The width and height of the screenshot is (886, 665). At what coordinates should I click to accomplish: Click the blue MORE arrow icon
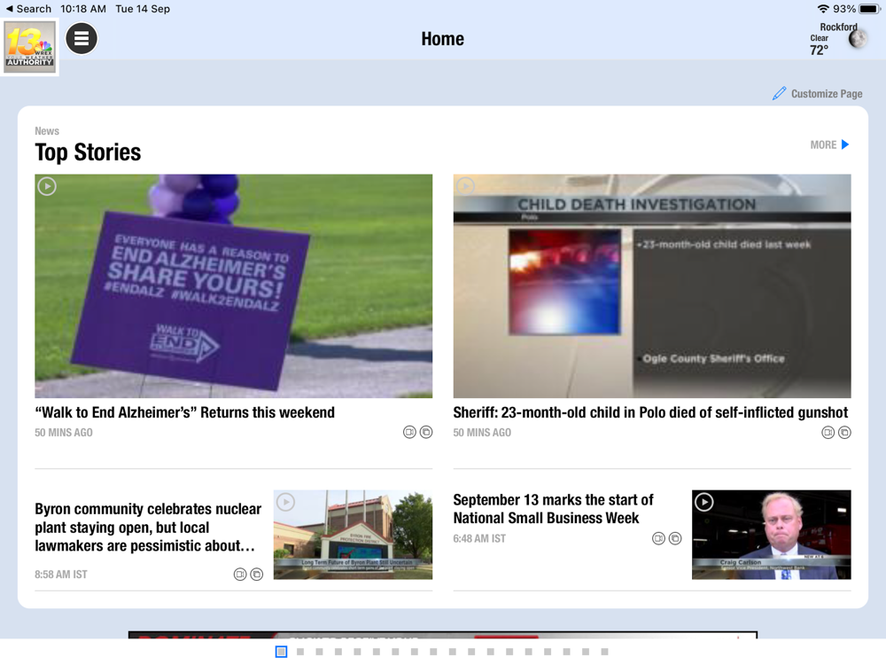[845, 145]
